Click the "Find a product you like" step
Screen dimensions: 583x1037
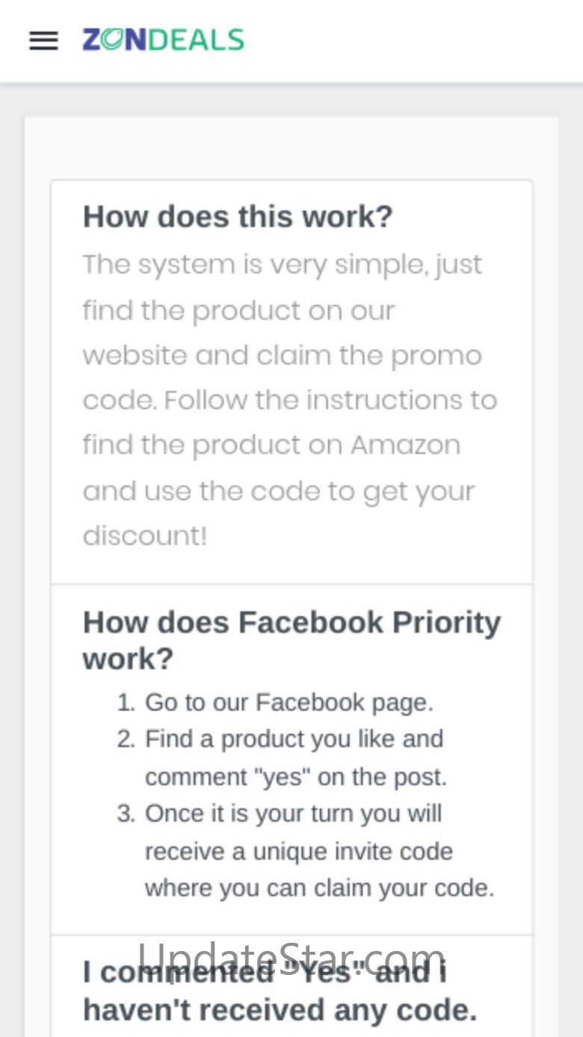294,739
